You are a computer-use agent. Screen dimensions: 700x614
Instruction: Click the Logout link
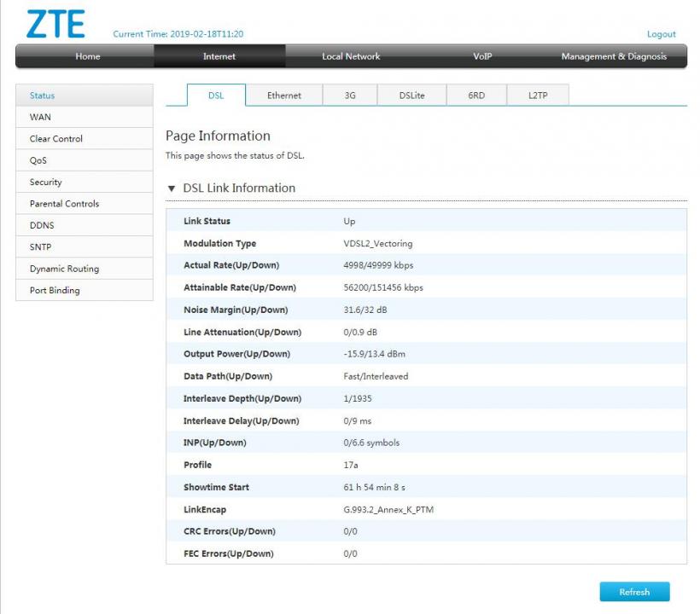661,34
